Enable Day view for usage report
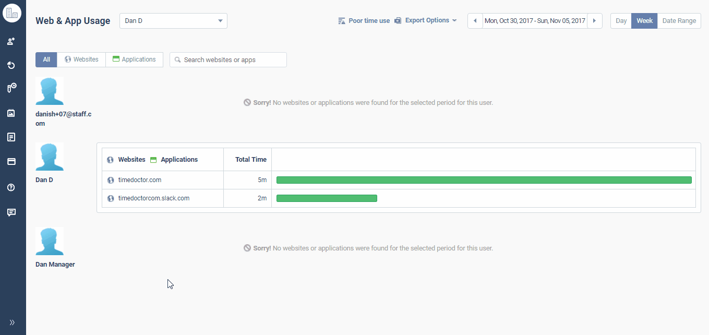The height and width of the screenshot is (335, 709). click(x=621, y=20)
